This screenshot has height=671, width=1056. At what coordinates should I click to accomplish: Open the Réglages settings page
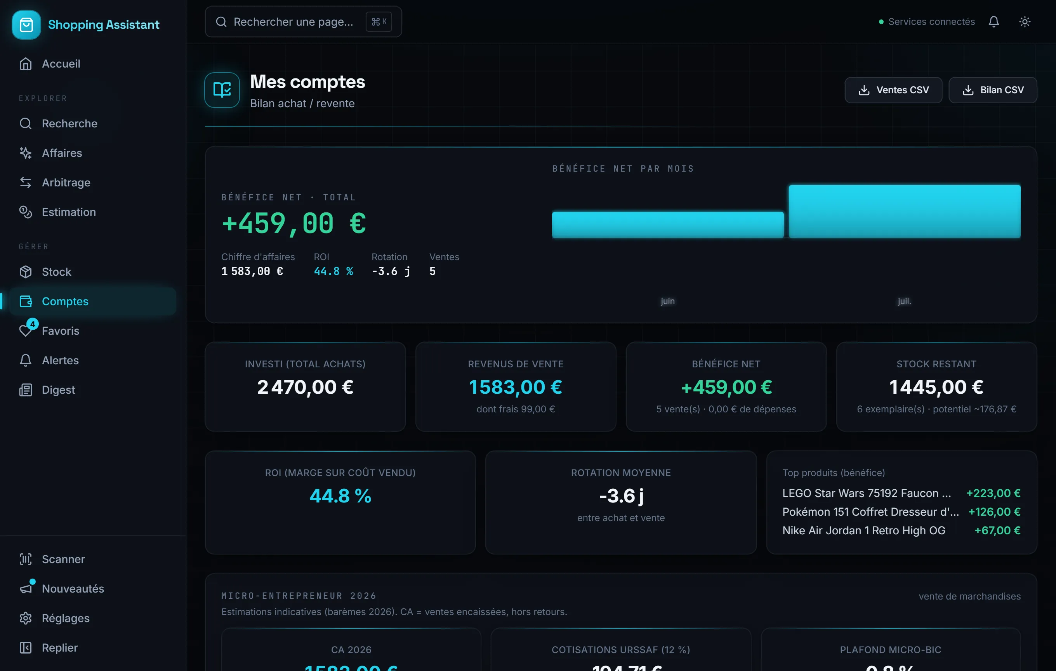click(x=93, y=618)
